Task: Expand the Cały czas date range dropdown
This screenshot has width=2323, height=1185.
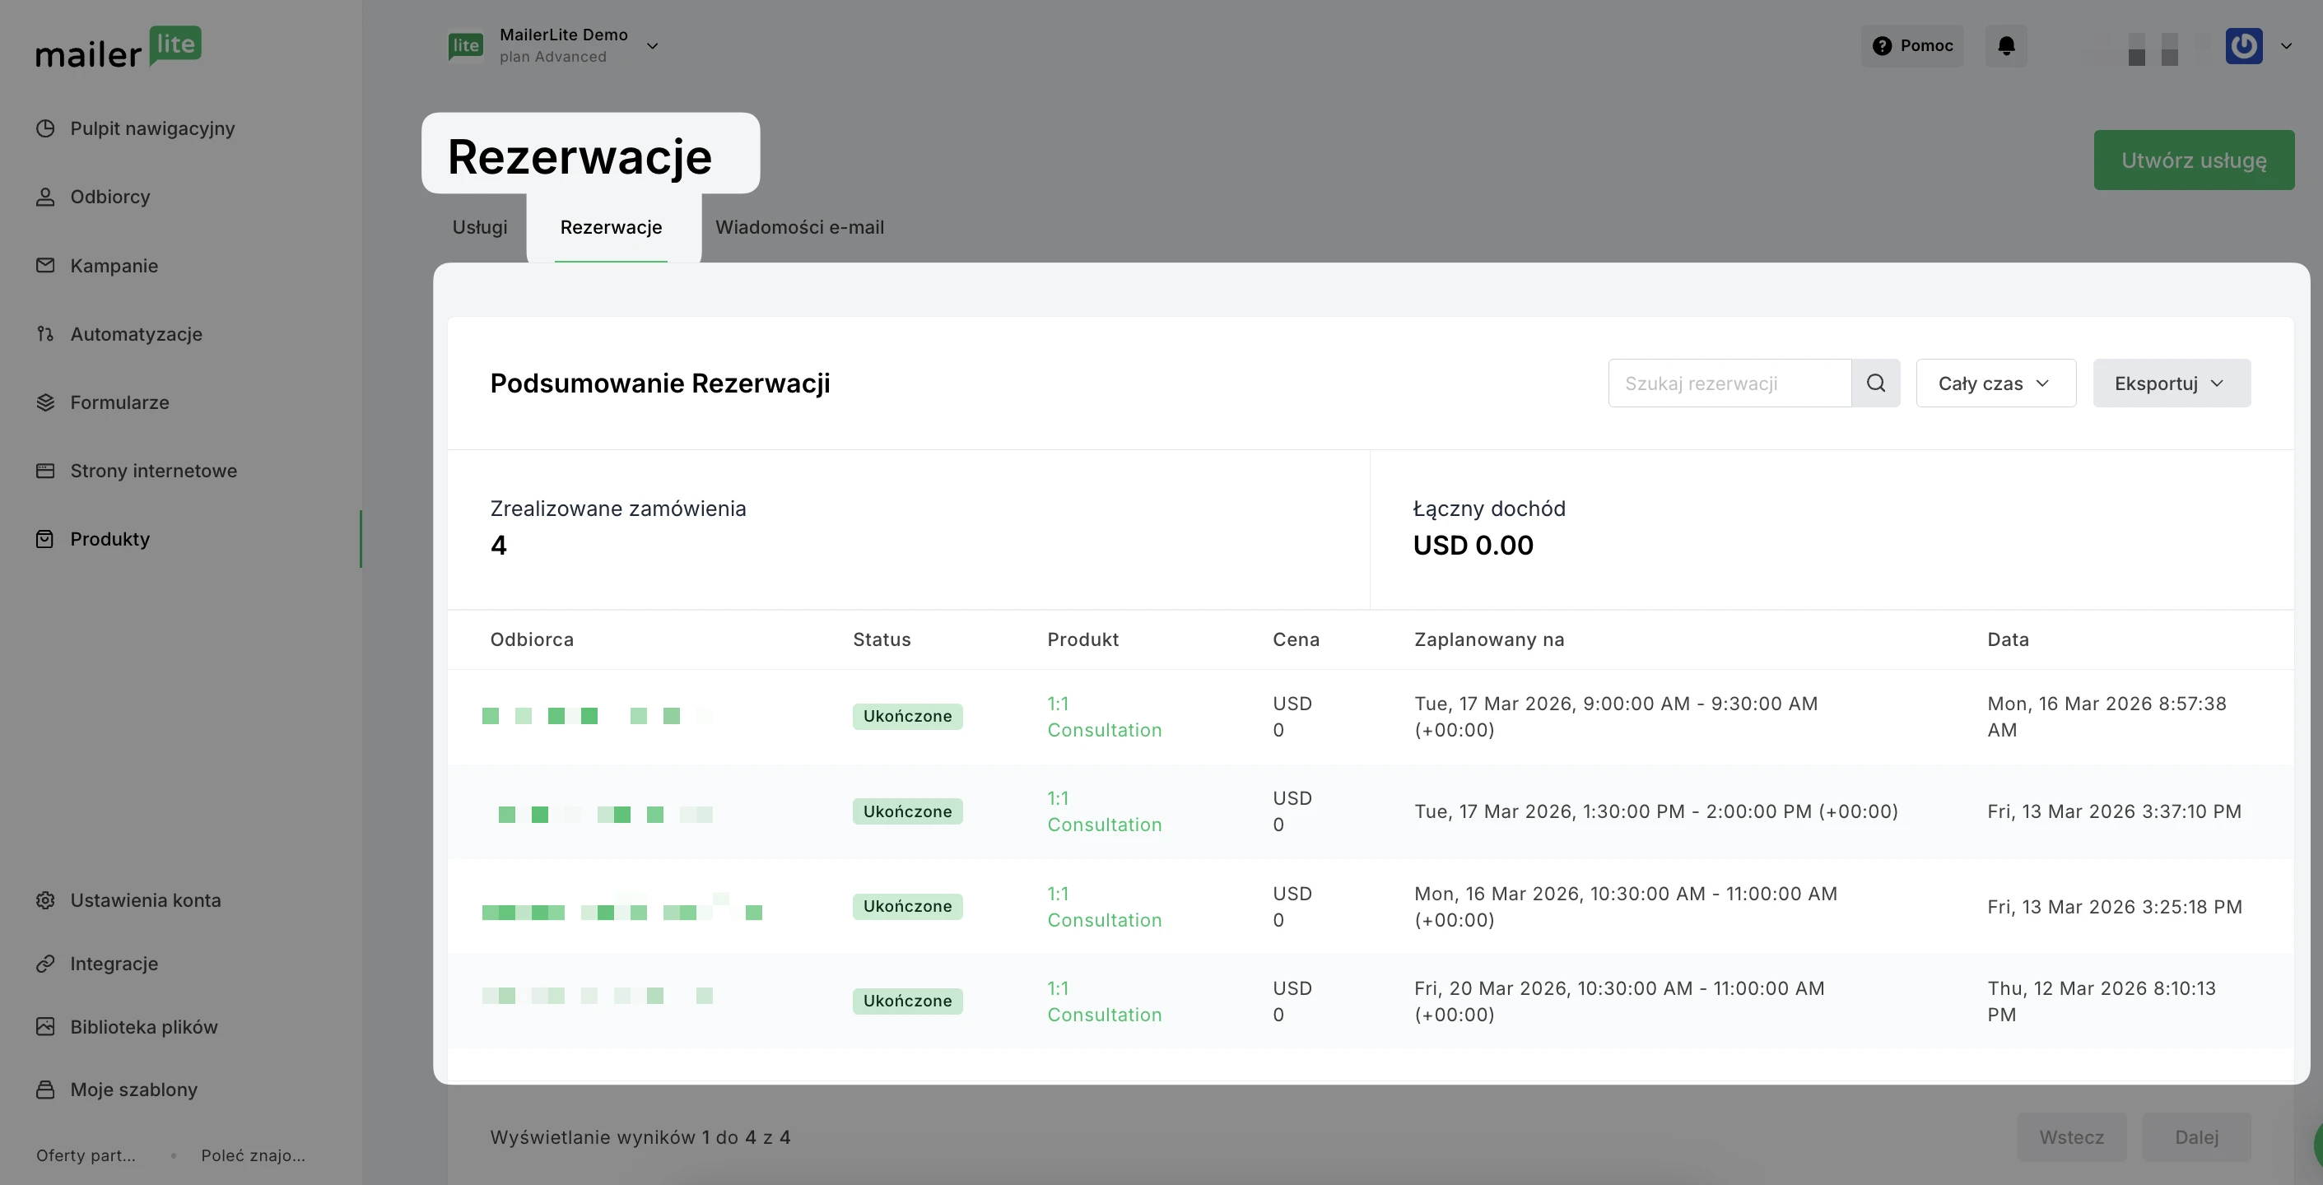Action: tap(1995, 383)
